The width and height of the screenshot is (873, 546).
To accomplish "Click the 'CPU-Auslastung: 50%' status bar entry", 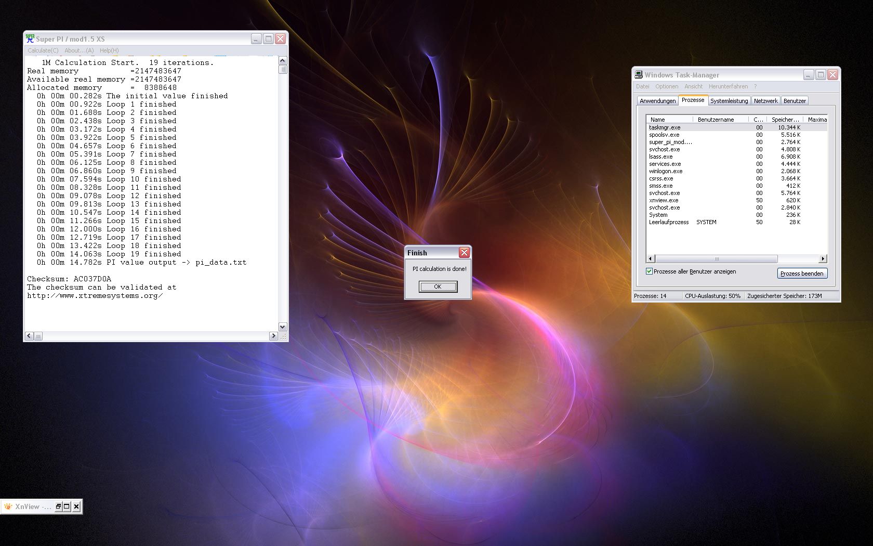I will coord(712,296).
